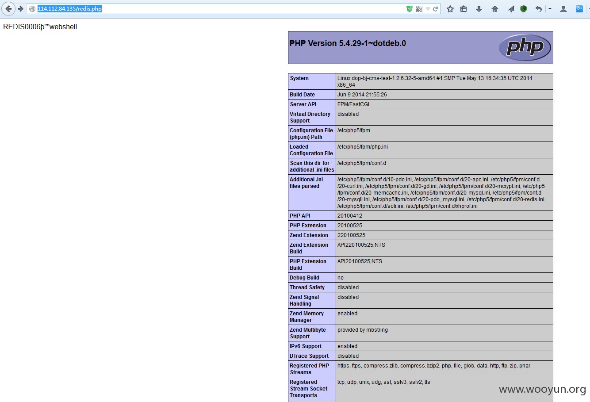
Task: Click the undo curved arrow icon
Action: tap(538, 9)
